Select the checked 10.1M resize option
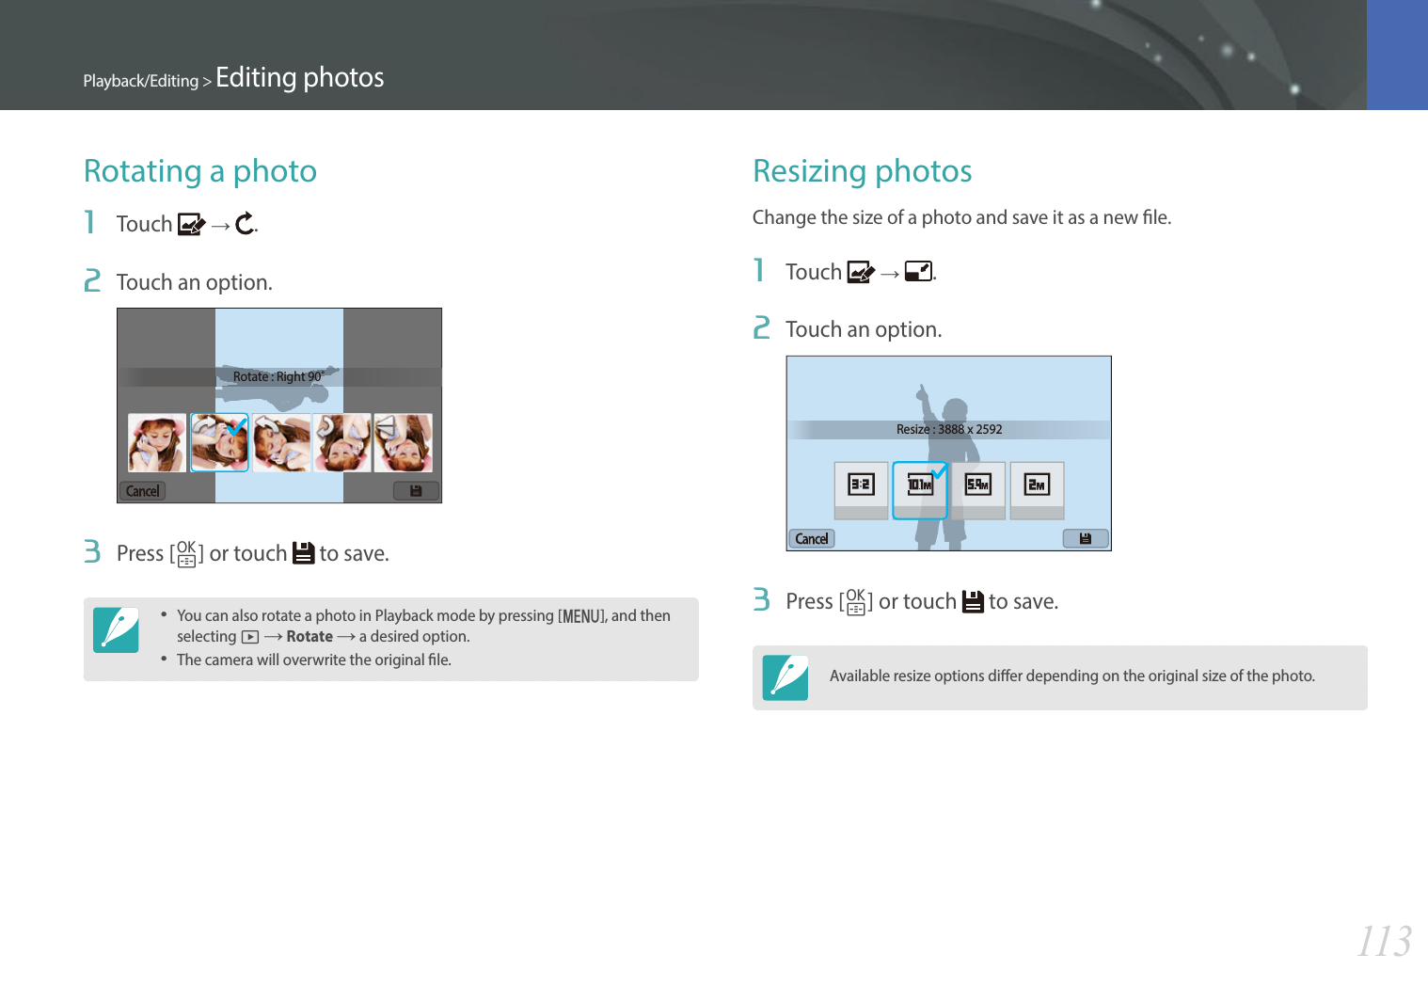The width and height of the screenshot is (1428, 1002). tap(919, 490)
